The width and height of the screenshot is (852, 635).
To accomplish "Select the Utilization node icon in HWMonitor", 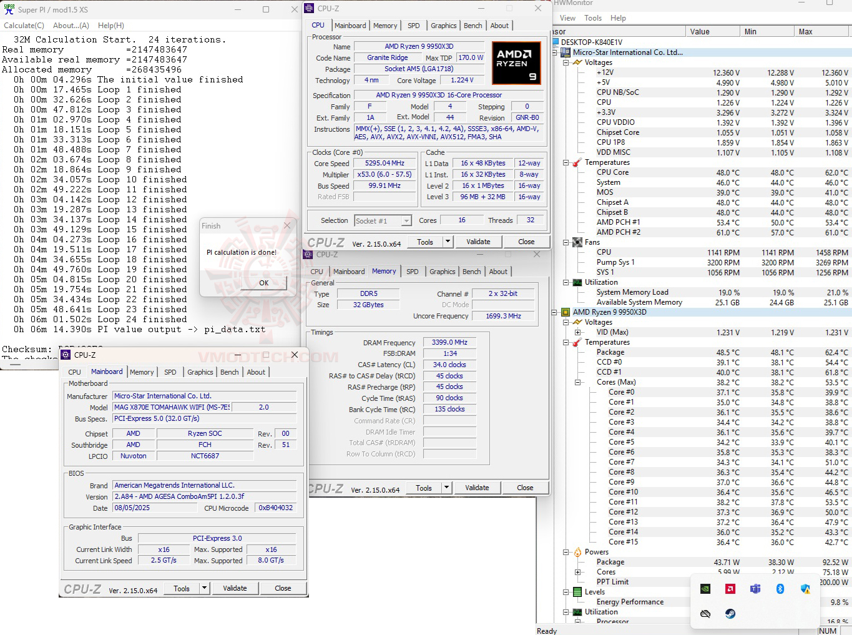I will click(576, 282).
